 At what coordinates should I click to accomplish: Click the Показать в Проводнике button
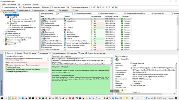point(79,7)
